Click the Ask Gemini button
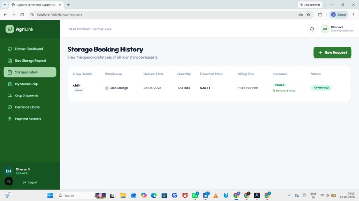This screenshot has width=359, height=201. click(x=310, y=4)
